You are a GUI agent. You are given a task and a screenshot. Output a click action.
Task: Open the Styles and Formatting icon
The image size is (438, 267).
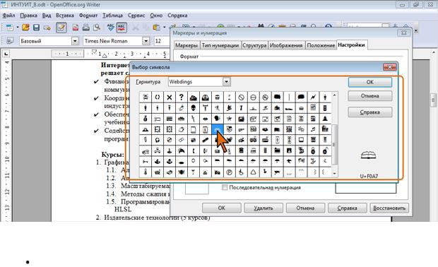click(9, 41)
